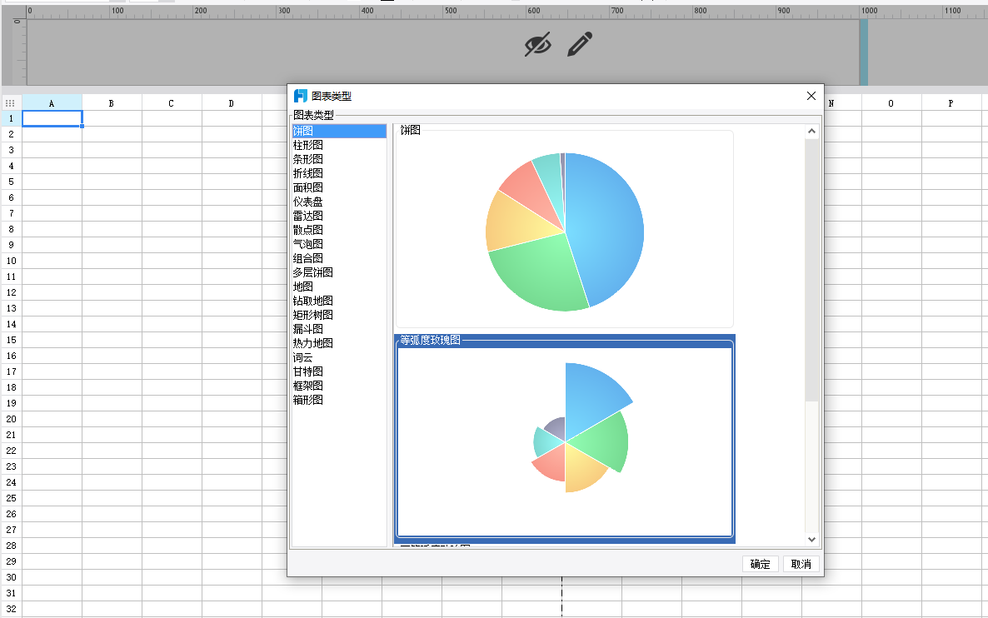Select column A header
The width and height of the screenshot is (988, 618).
point(52,102)
